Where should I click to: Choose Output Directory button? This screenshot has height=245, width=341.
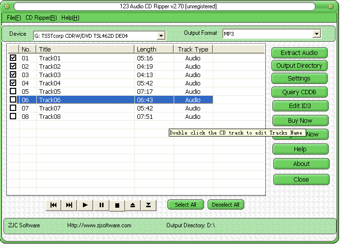click(x=299, y=66)
